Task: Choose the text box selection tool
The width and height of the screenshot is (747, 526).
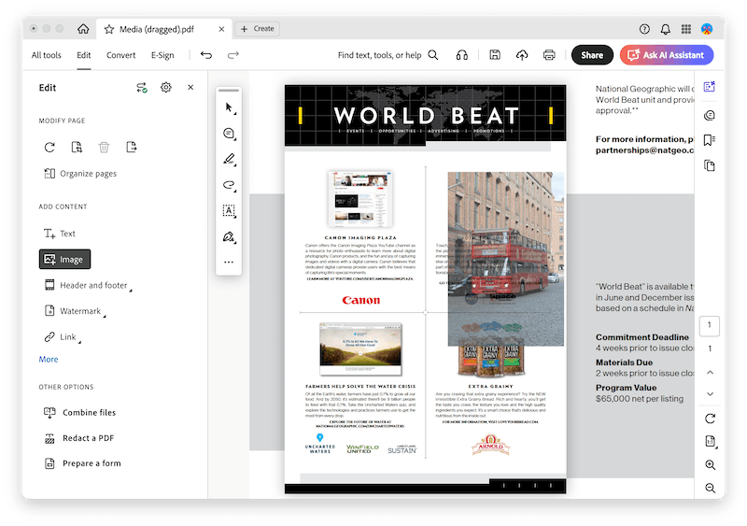Action: click(x=229, y=211)
